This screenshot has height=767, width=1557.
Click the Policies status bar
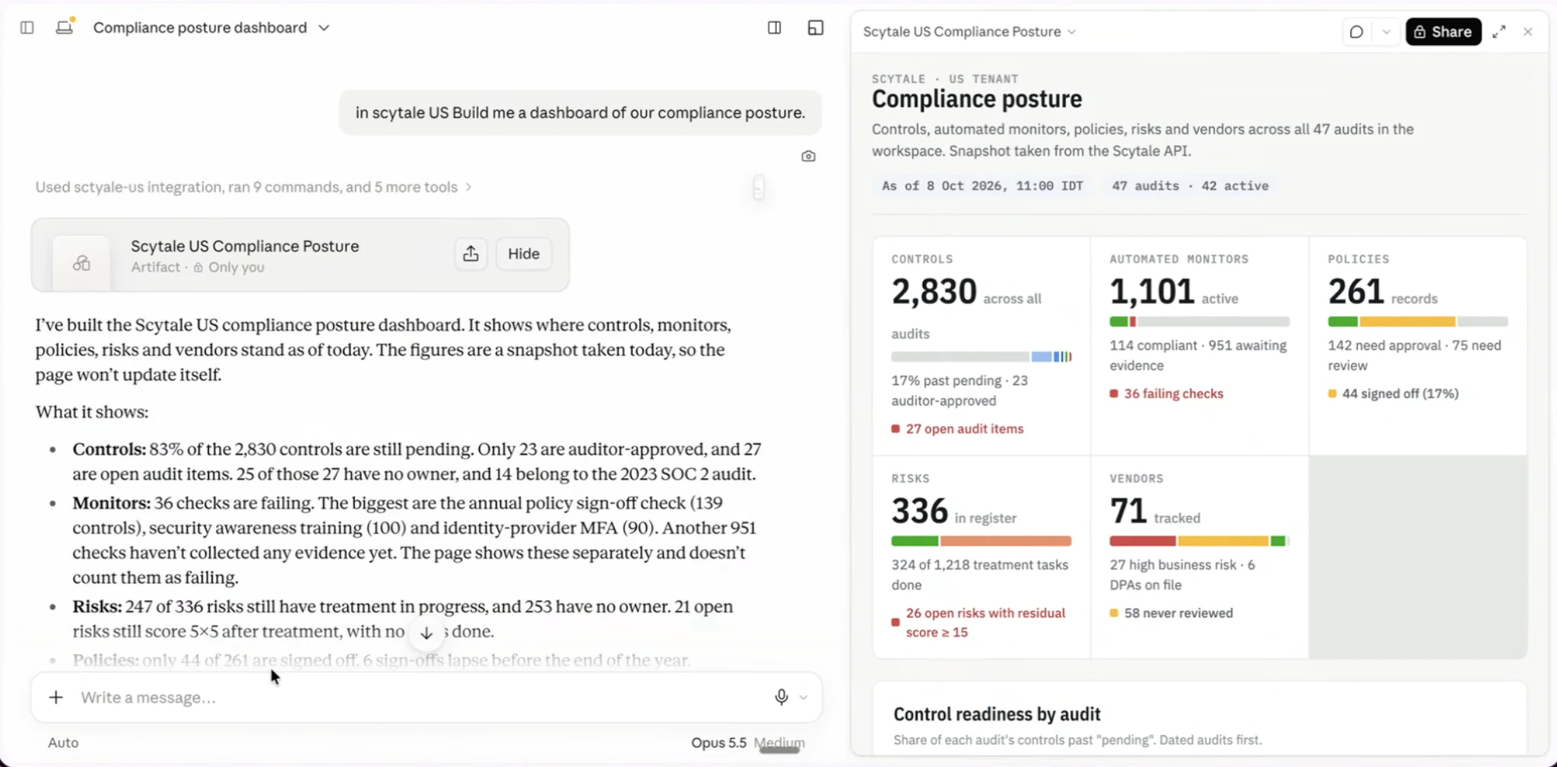[x=1418, y=322]
